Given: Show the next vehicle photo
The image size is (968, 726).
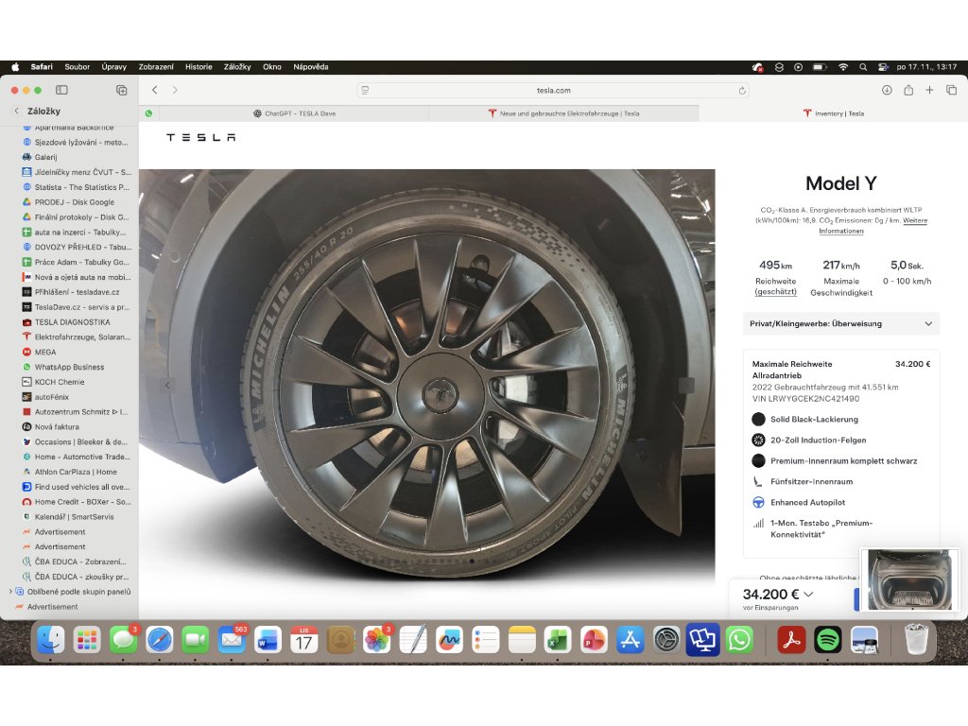Looking at the screenshot, I should point(686,386).
